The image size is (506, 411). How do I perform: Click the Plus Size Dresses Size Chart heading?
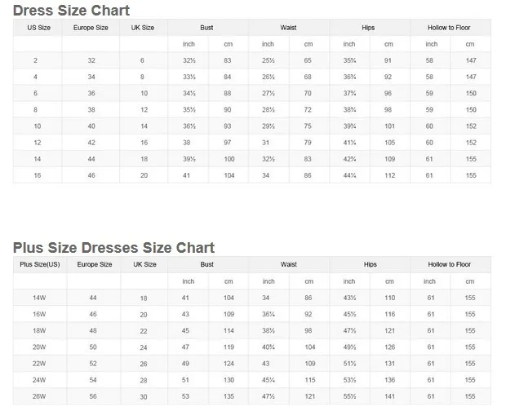click(113, 248)
